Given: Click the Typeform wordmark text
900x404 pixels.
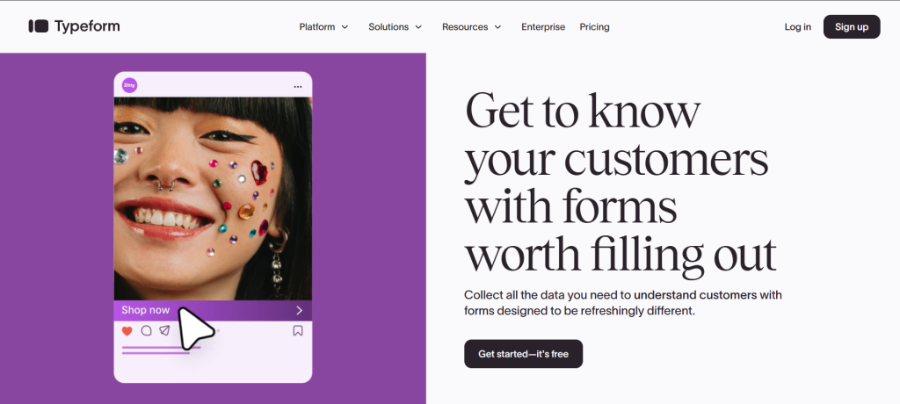Looking at the screenshot, I should [x=87, y=26].
